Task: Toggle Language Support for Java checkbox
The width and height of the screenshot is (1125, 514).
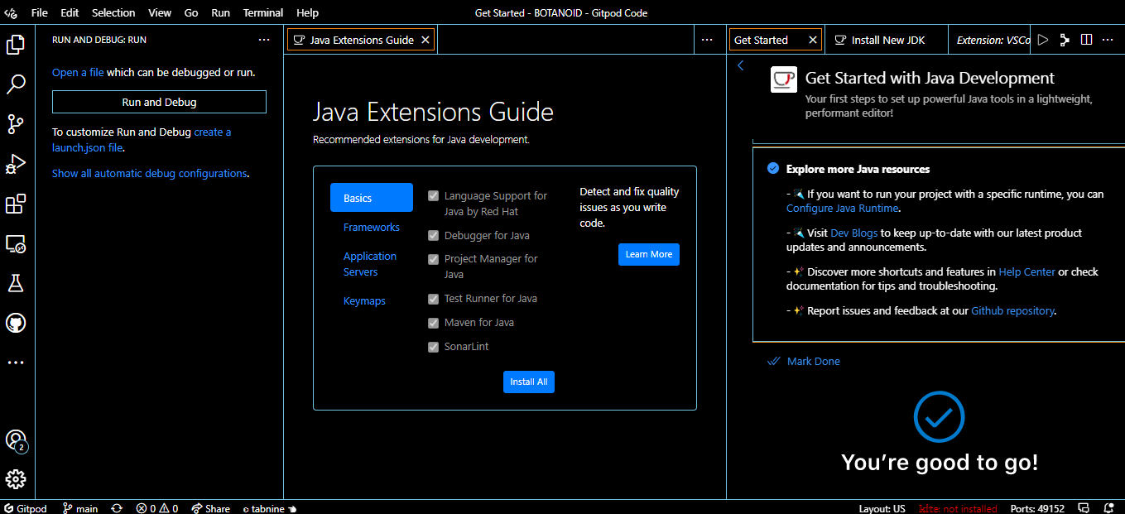Action: point(433,196)
